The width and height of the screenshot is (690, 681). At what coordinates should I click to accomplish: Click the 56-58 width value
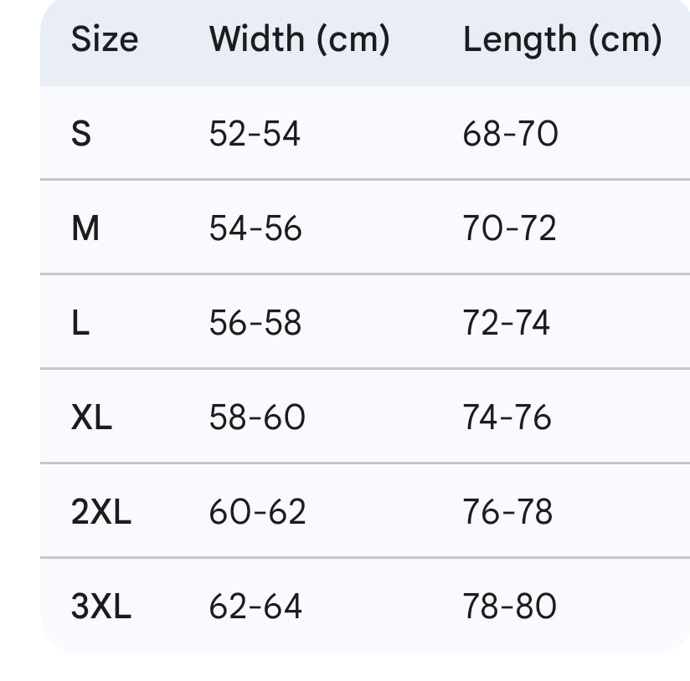255,323
